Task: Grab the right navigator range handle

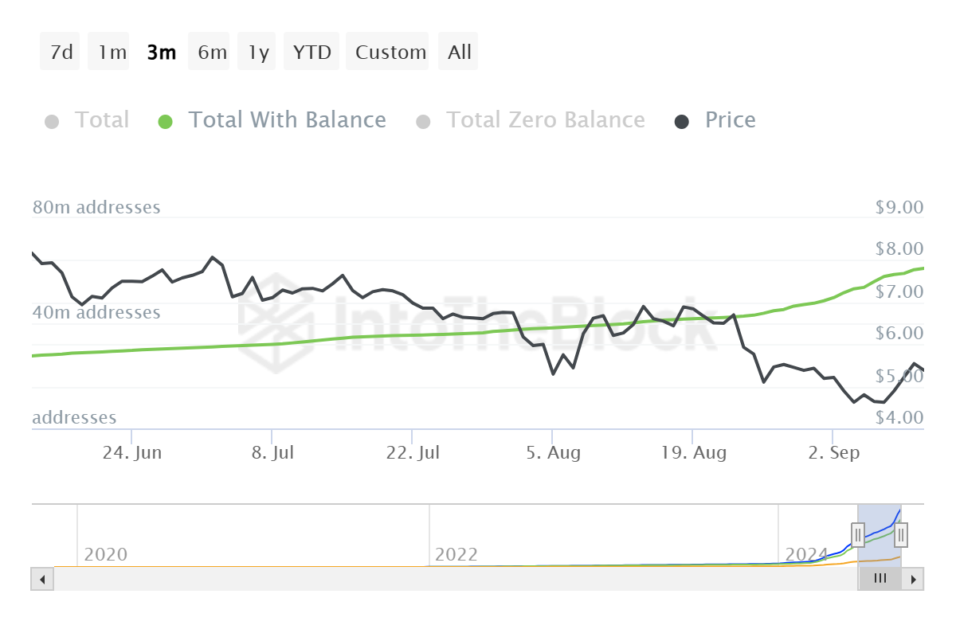Action: pos(901,533)
